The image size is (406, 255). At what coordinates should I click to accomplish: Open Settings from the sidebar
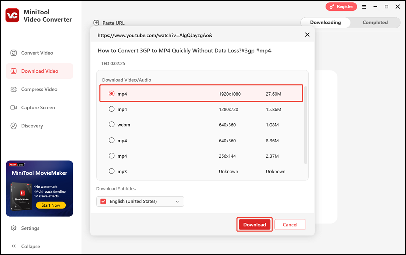pyautogui.click(x=30, y=228)
